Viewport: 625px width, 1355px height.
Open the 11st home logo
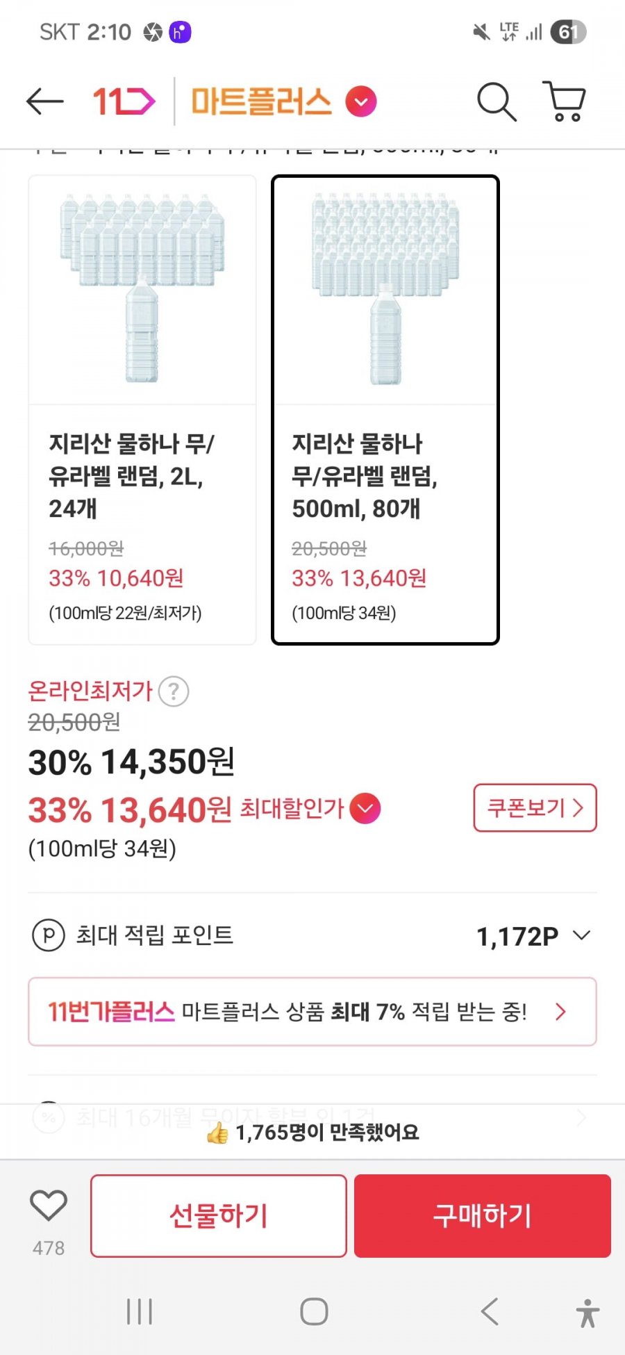(124, 102)
